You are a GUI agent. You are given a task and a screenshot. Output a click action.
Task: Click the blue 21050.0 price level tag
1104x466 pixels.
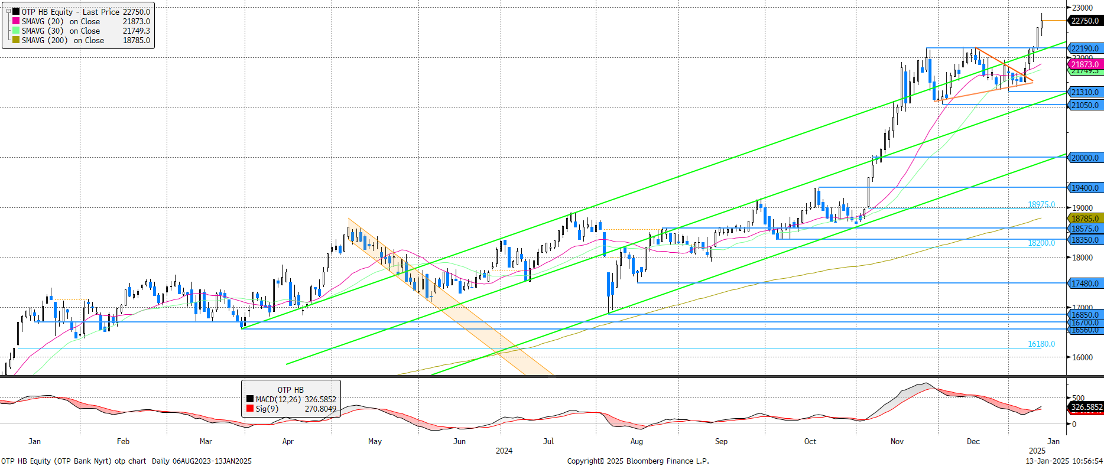(1085, 105)
